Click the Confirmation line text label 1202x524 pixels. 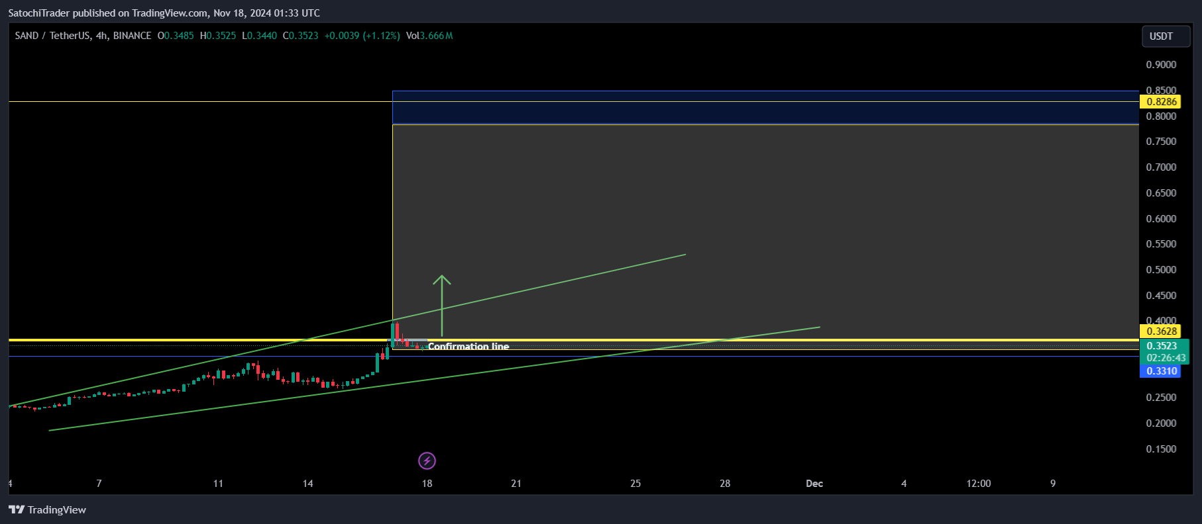(x=468, y=347)
